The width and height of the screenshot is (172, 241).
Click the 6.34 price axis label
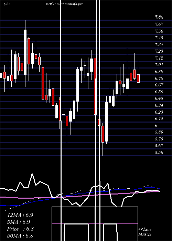159,105
